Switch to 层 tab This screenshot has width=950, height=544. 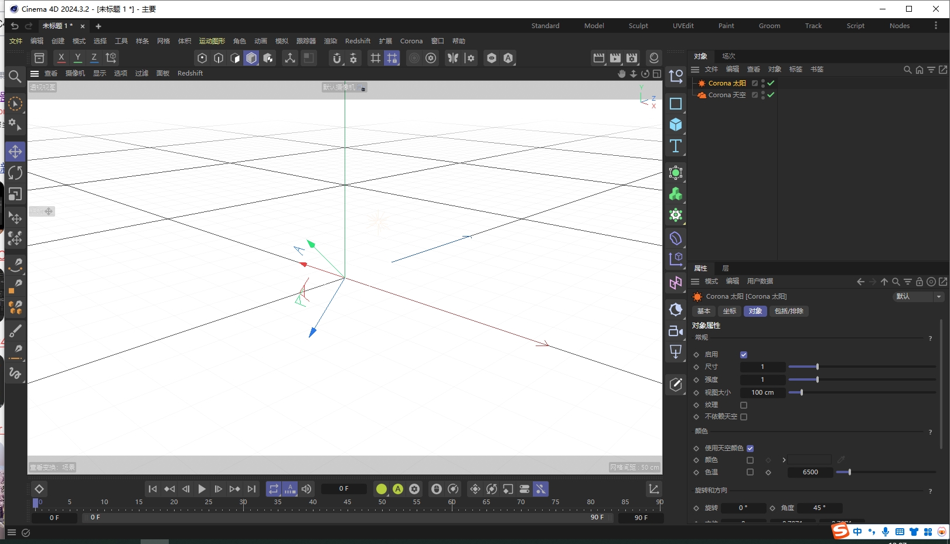(726, 268)
